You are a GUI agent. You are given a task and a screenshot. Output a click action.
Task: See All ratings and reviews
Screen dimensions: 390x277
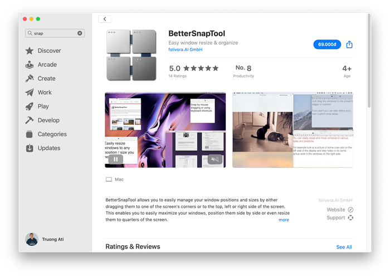344,247
